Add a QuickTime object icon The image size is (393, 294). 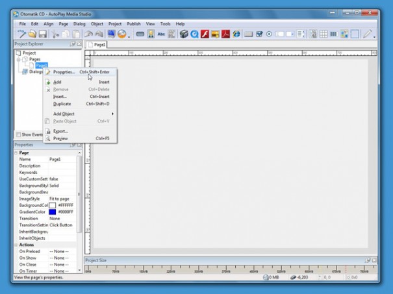[194, 34]
